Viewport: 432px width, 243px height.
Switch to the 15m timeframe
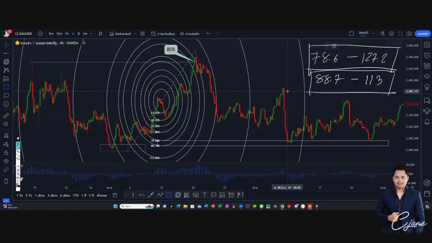(59, 34)
